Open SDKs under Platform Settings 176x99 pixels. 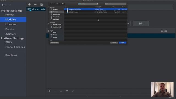pos(9,42)
